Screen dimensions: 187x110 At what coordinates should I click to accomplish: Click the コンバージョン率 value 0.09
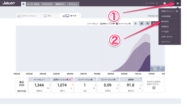coord(108,85)
